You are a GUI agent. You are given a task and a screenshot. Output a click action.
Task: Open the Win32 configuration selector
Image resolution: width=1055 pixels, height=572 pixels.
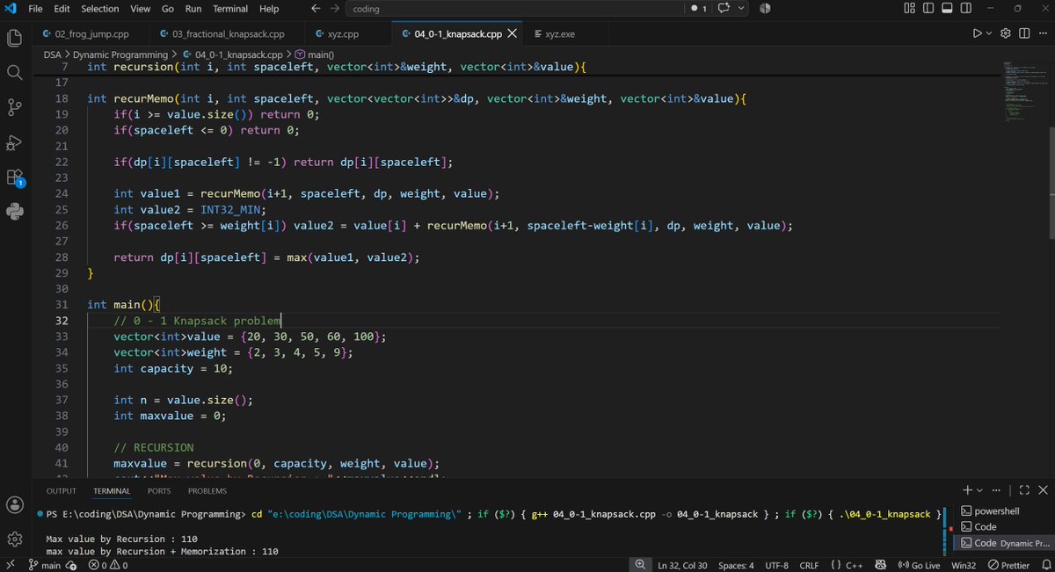(964, 565)
